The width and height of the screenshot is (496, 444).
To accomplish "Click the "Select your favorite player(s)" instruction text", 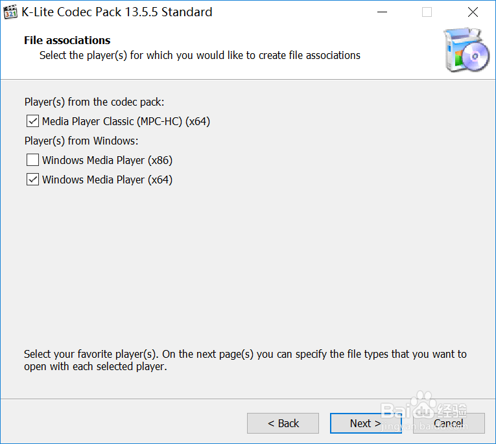I will pyautogui.click(x=245, y=360).
